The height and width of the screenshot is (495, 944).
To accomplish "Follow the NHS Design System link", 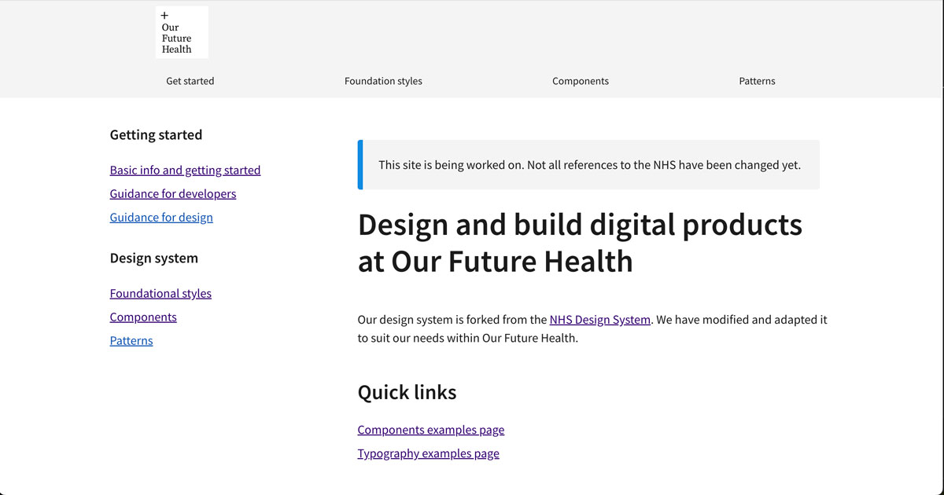I will (x=600, y=320).
